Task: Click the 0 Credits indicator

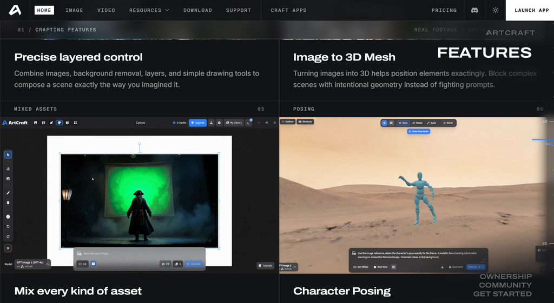Action: [180, 123]
